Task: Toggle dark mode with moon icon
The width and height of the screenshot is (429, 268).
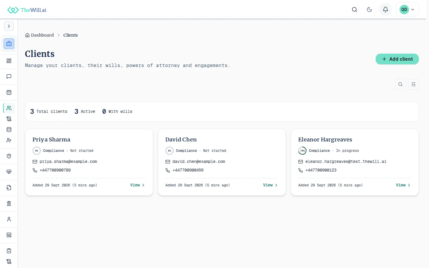Action: [x=369, y=10]
